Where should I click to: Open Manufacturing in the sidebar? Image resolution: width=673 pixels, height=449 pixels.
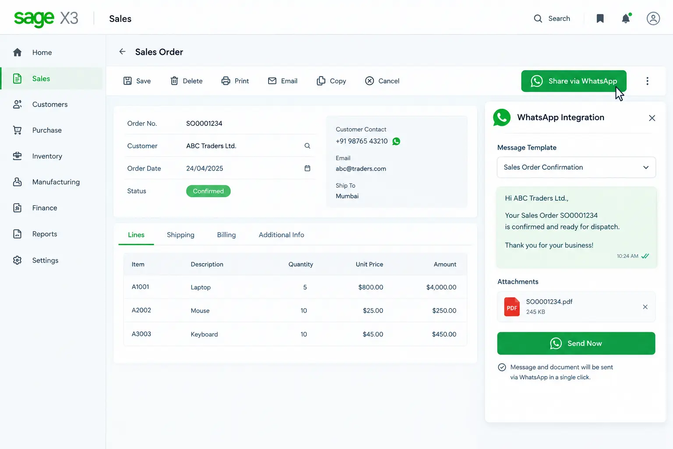click(53, 182)
